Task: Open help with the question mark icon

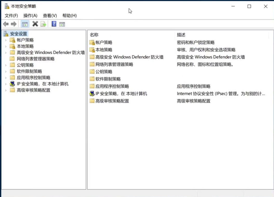Action: point(54,24)
